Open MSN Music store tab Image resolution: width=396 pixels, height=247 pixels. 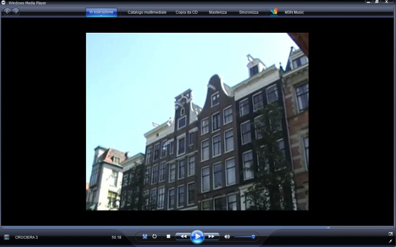[294, 12]
